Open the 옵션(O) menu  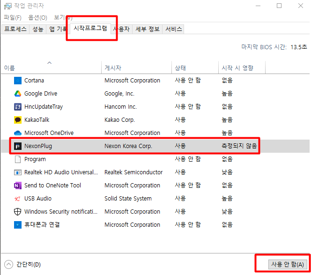tap(37, 18)
